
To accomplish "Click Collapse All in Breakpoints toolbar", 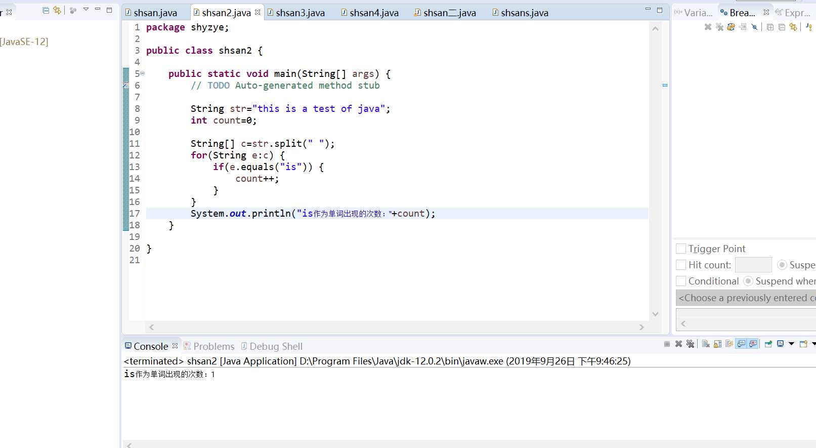I will pyautogui.click(x=782, y=27).
